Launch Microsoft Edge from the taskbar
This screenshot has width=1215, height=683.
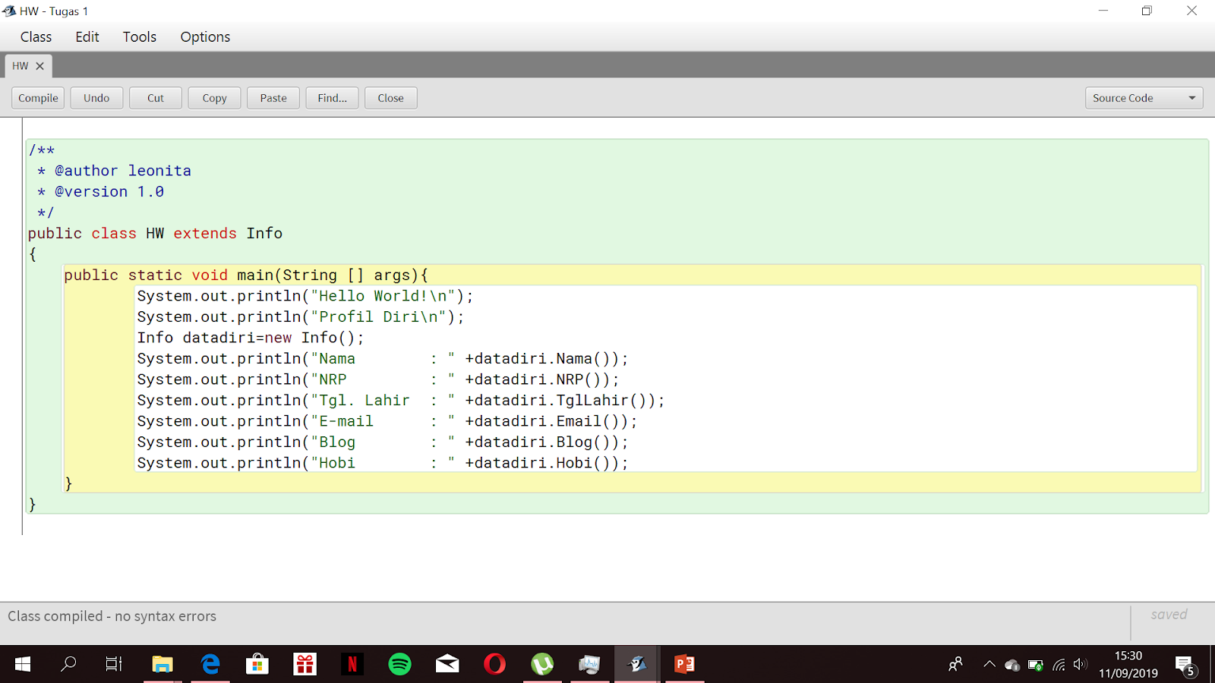click(x=210, y=664)
